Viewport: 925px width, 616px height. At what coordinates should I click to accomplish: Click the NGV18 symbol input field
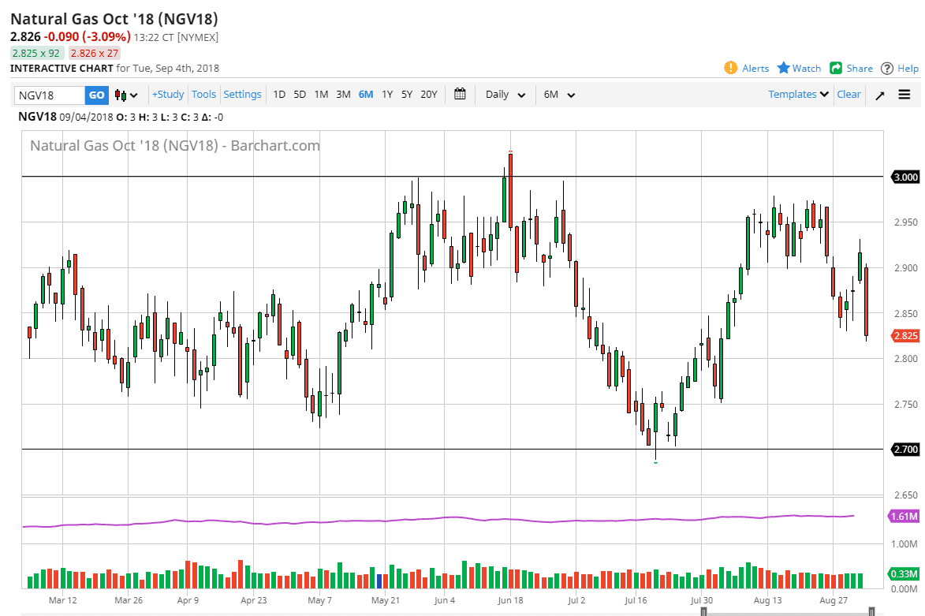(50, 95)
